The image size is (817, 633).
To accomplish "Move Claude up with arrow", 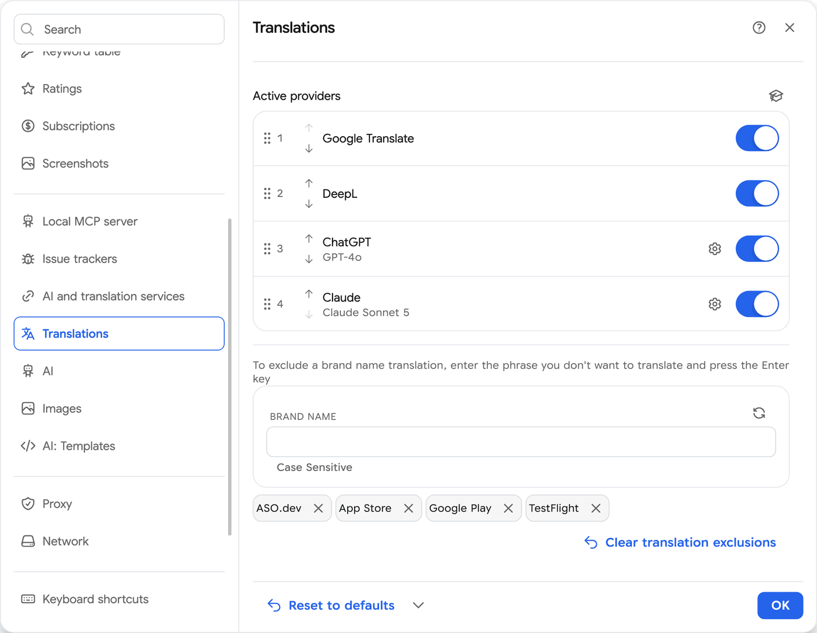I will (x=309, y=294).
